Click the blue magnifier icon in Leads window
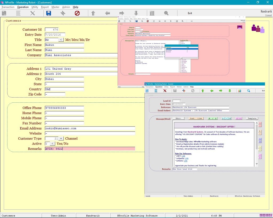 (x=249, y=91)
